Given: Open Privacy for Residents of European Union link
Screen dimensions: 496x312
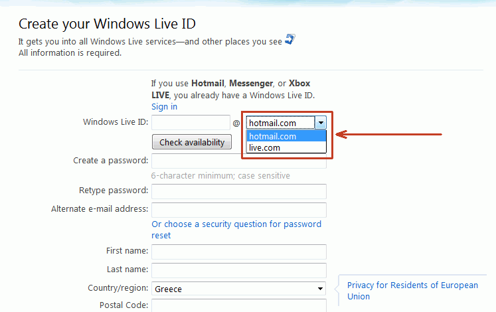Looking at the screenshot, I should [x=412, y=291].
